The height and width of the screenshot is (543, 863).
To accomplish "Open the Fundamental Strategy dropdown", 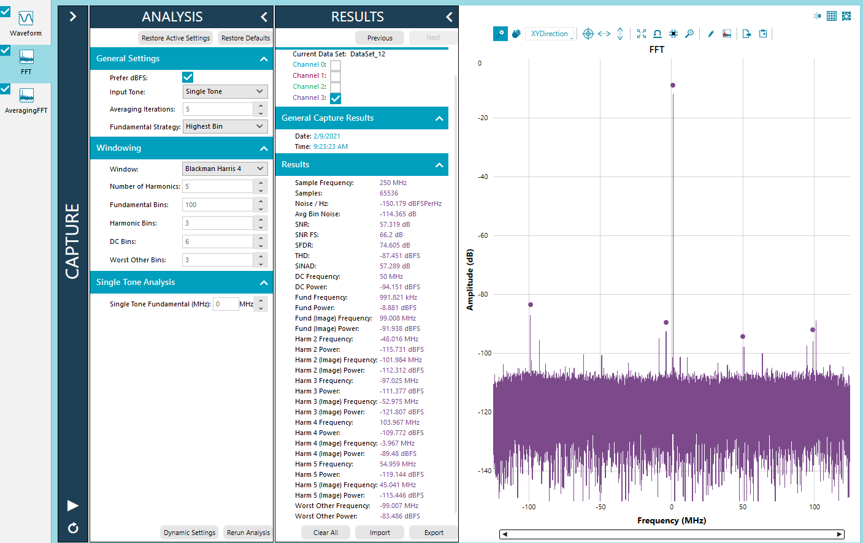I will tap(225, 126).
